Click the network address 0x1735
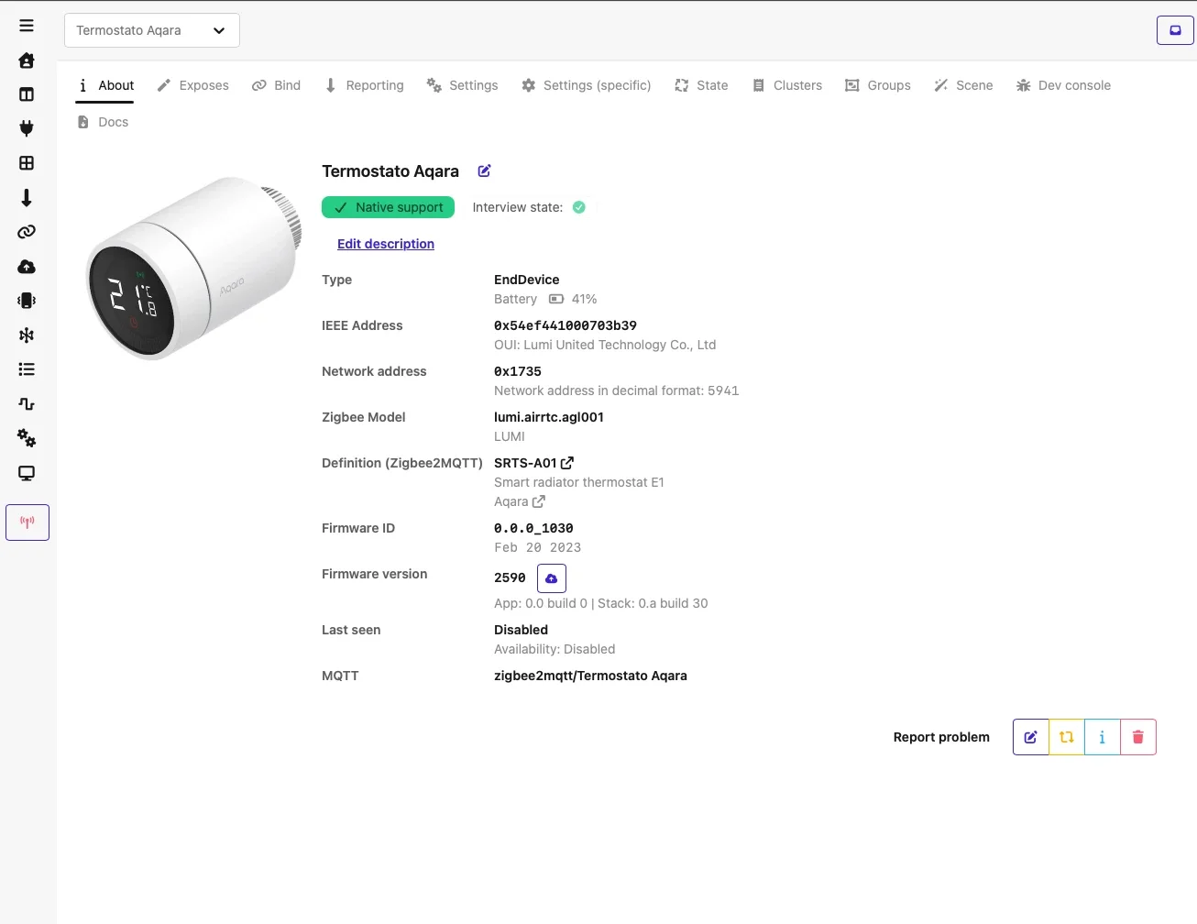The height and width of the screenshot is (924, 1197). tap(518, 371)
